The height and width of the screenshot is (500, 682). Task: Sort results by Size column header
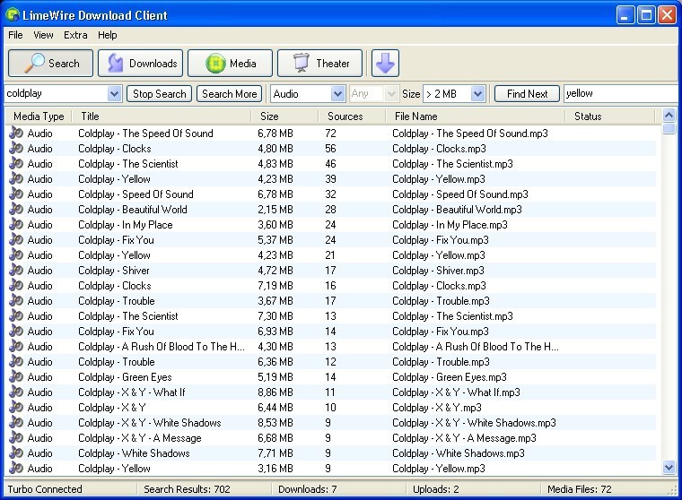coord(284,116)
